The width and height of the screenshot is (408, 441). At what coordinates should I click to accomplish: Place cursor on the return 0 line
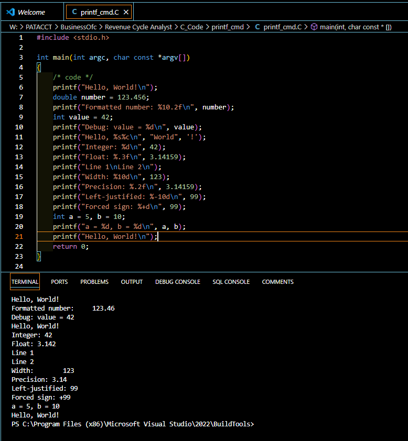tap(71, 247)
